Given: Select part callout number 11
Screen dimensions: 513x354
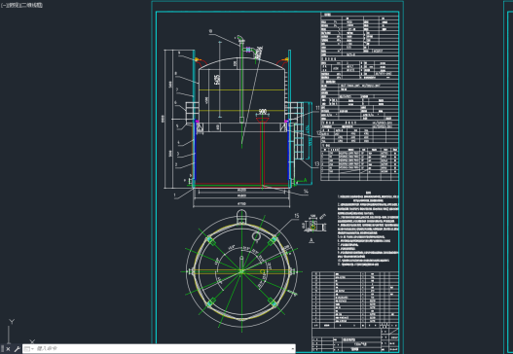Looking at the screenshot, I should click(x=317, y=108).
